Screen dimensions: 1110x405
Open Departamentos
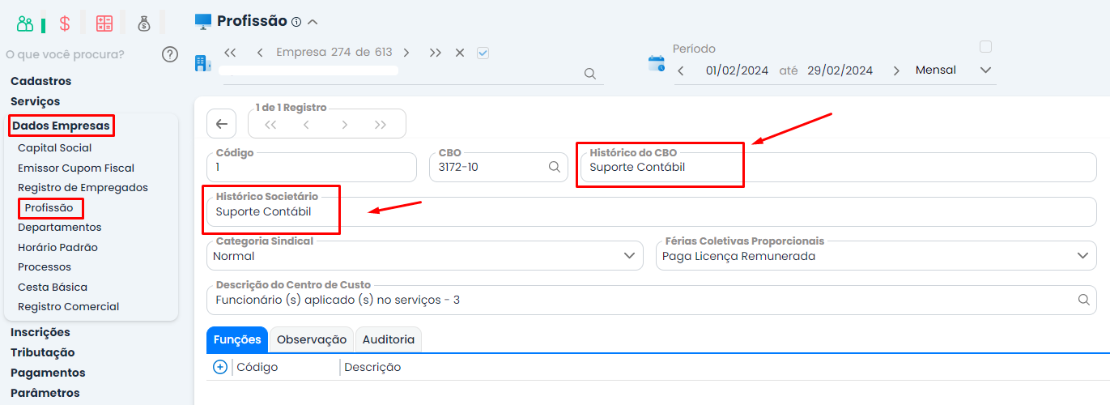[60, 228]
